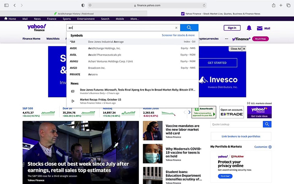The image size is (294, 184).
Task: Open Mobile in the Yahoo top bar
Action: click(x=120, y=19)
